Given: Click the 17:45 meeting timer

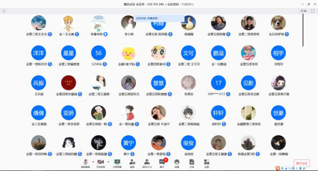Looking at the screenshot, I should point(303,11).
